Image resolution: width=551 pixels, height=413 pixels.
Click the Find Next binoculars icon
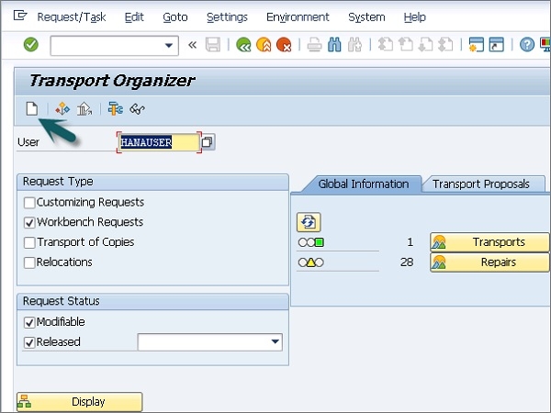[354, 45]
